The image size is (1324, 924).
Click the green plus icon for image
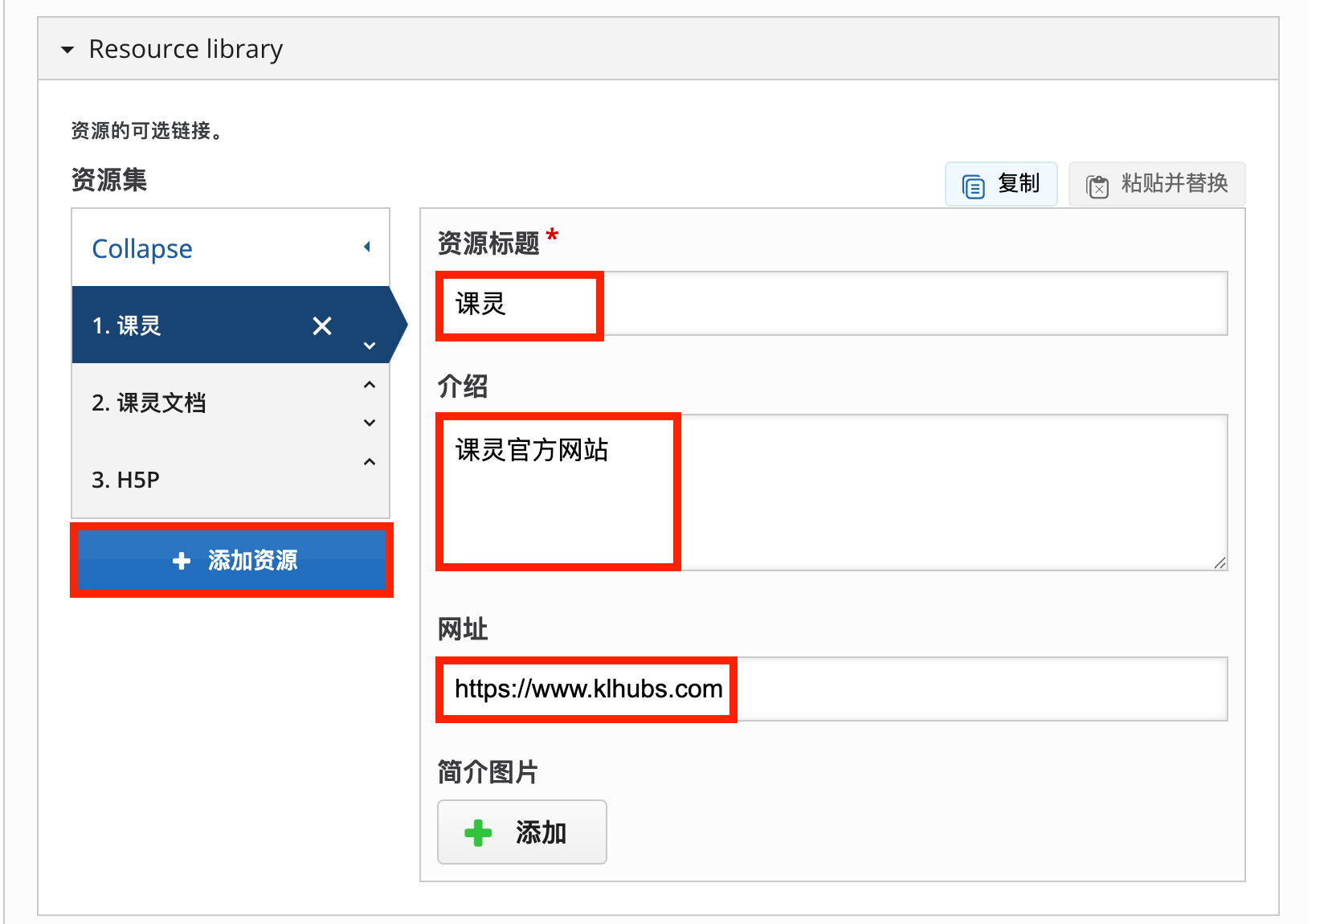coord(478,833)
